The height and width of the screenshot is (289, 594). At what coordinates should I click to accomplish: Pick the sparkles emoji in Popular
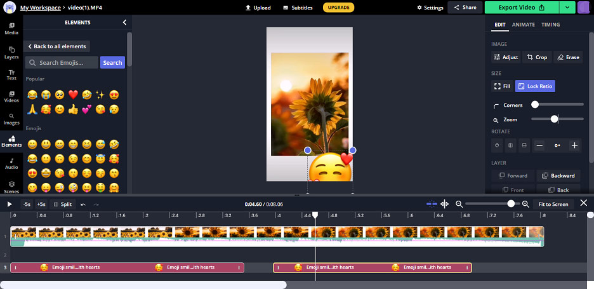[100, 95]
